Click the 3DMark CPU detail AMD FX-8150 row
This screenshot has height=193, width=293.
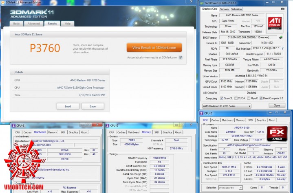[x=60, y=88]
